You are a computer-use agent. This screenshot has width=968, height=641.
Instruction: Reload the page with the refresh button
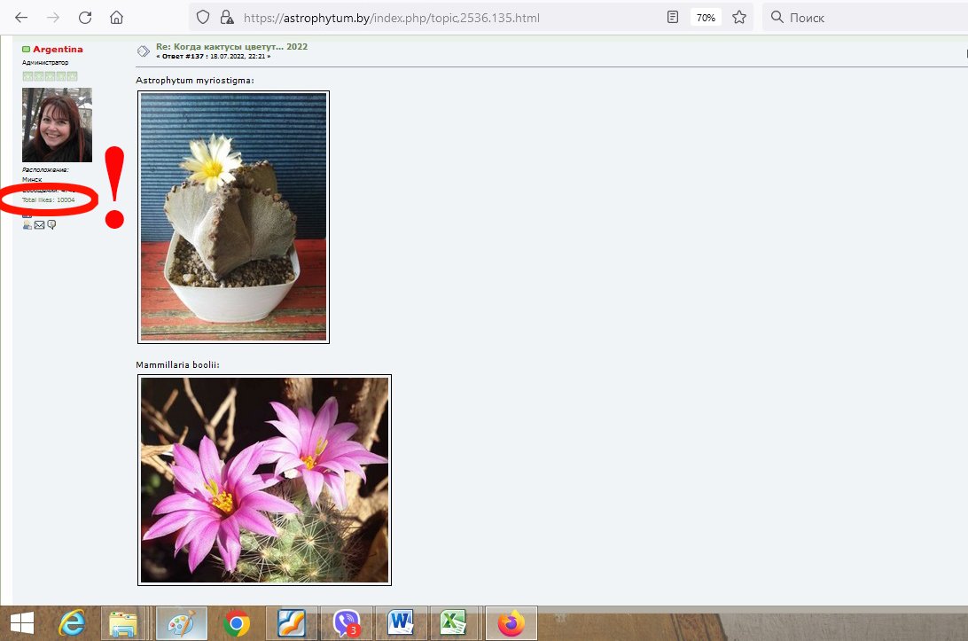click(85, 18)
